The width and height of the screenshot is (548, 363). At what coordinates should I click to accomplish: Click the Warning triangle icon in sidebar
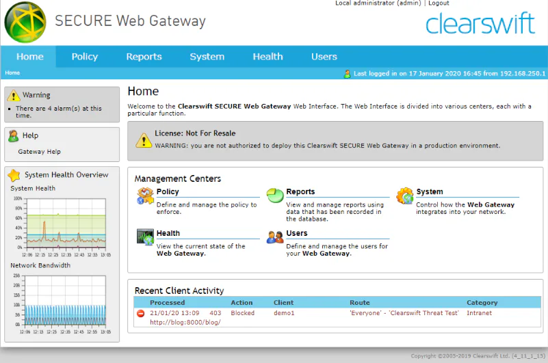14,96
